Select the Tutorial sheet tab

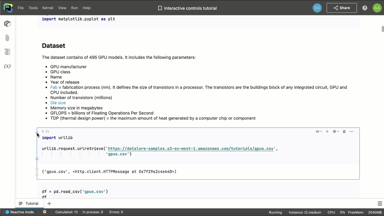(29, 203)
